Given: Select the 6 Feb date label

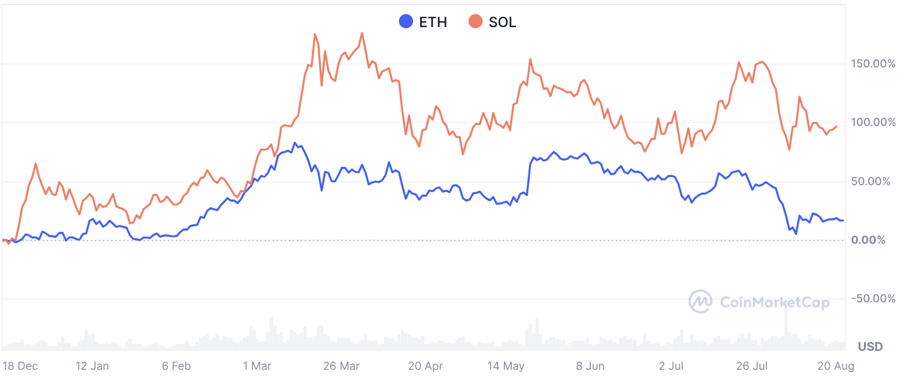Looking at the screenshot, I should pyautogui.click(x=176, y=366).
